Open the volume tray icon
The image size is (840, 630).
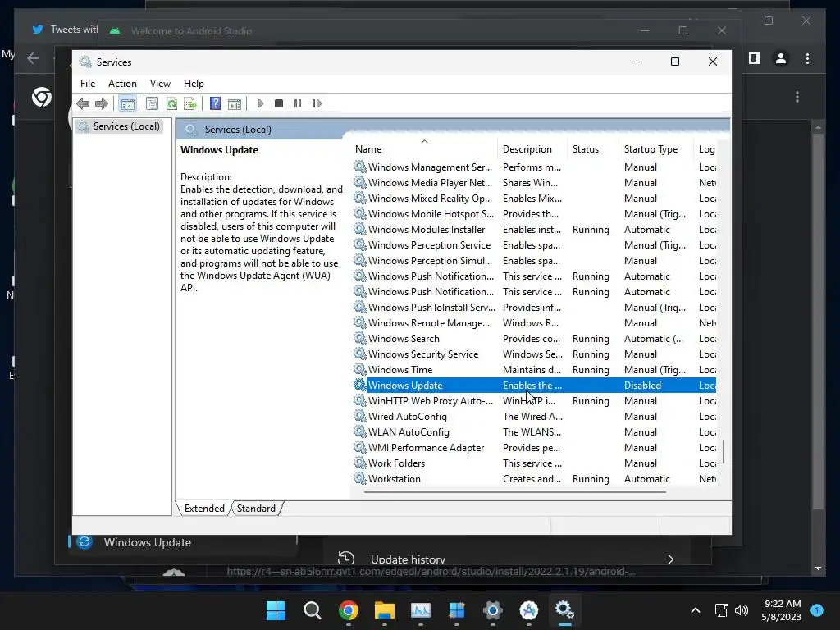[x=742, y=610]
